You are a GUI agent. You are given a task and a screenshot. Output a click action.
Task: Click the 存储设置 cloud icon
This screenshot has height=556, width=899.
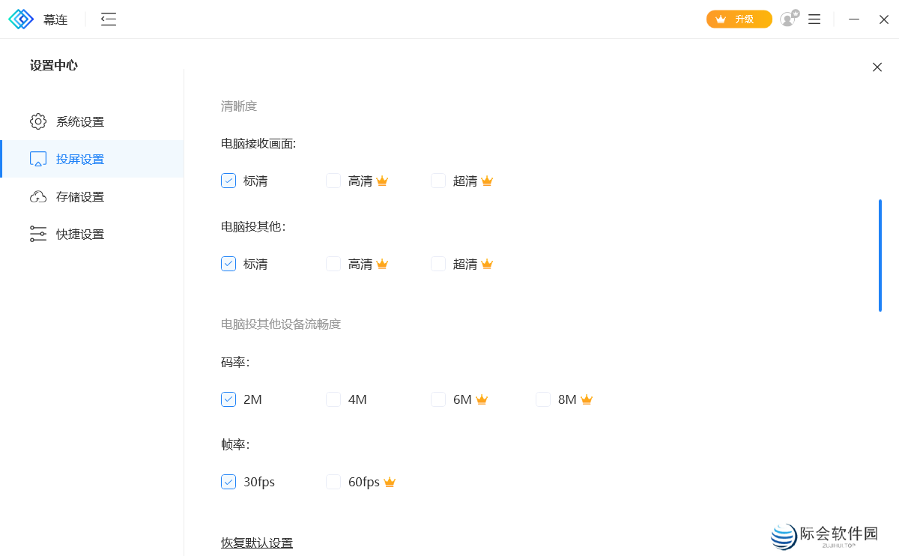point(38,196)
